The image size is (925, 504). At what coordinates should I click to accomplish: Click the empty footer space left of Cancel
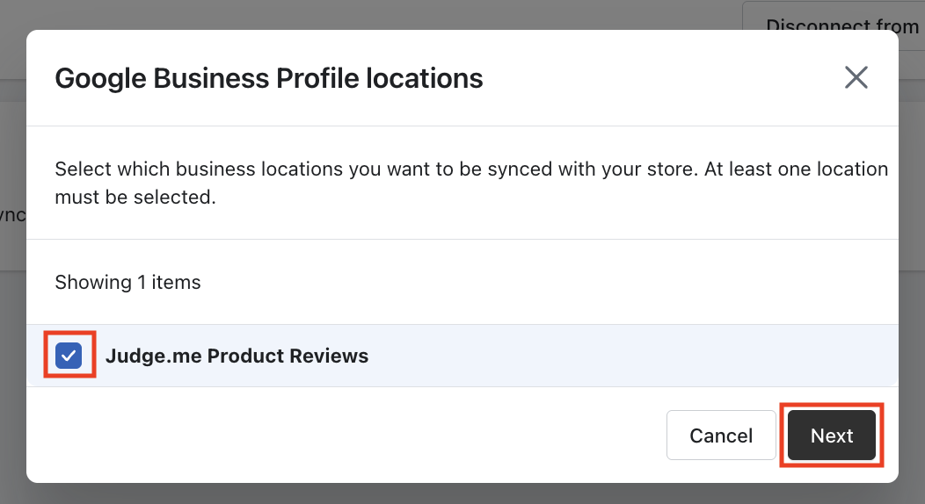(352, 436)
